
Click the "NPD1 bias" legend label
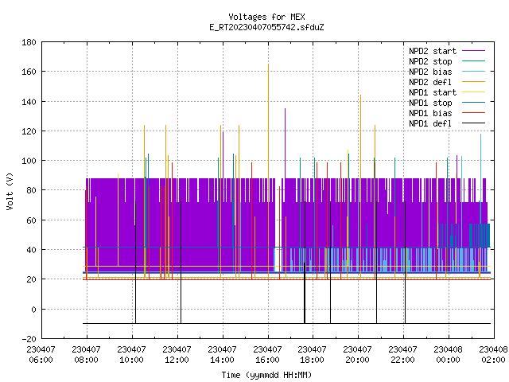(430, 113)
